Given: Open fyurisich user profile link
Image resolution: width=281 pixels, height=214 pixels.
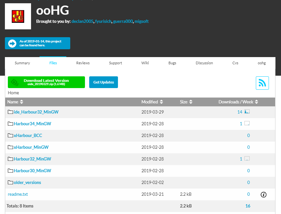Looking at the screenshot, I should coord(103,21).
